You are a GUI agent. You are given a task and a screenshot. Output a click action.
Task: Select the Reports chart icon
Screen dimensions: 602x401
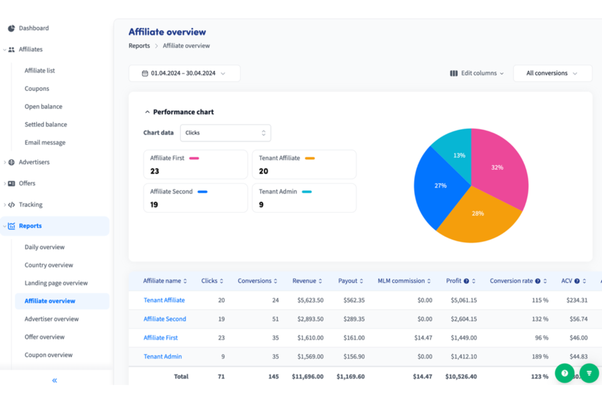coord(11,226)
